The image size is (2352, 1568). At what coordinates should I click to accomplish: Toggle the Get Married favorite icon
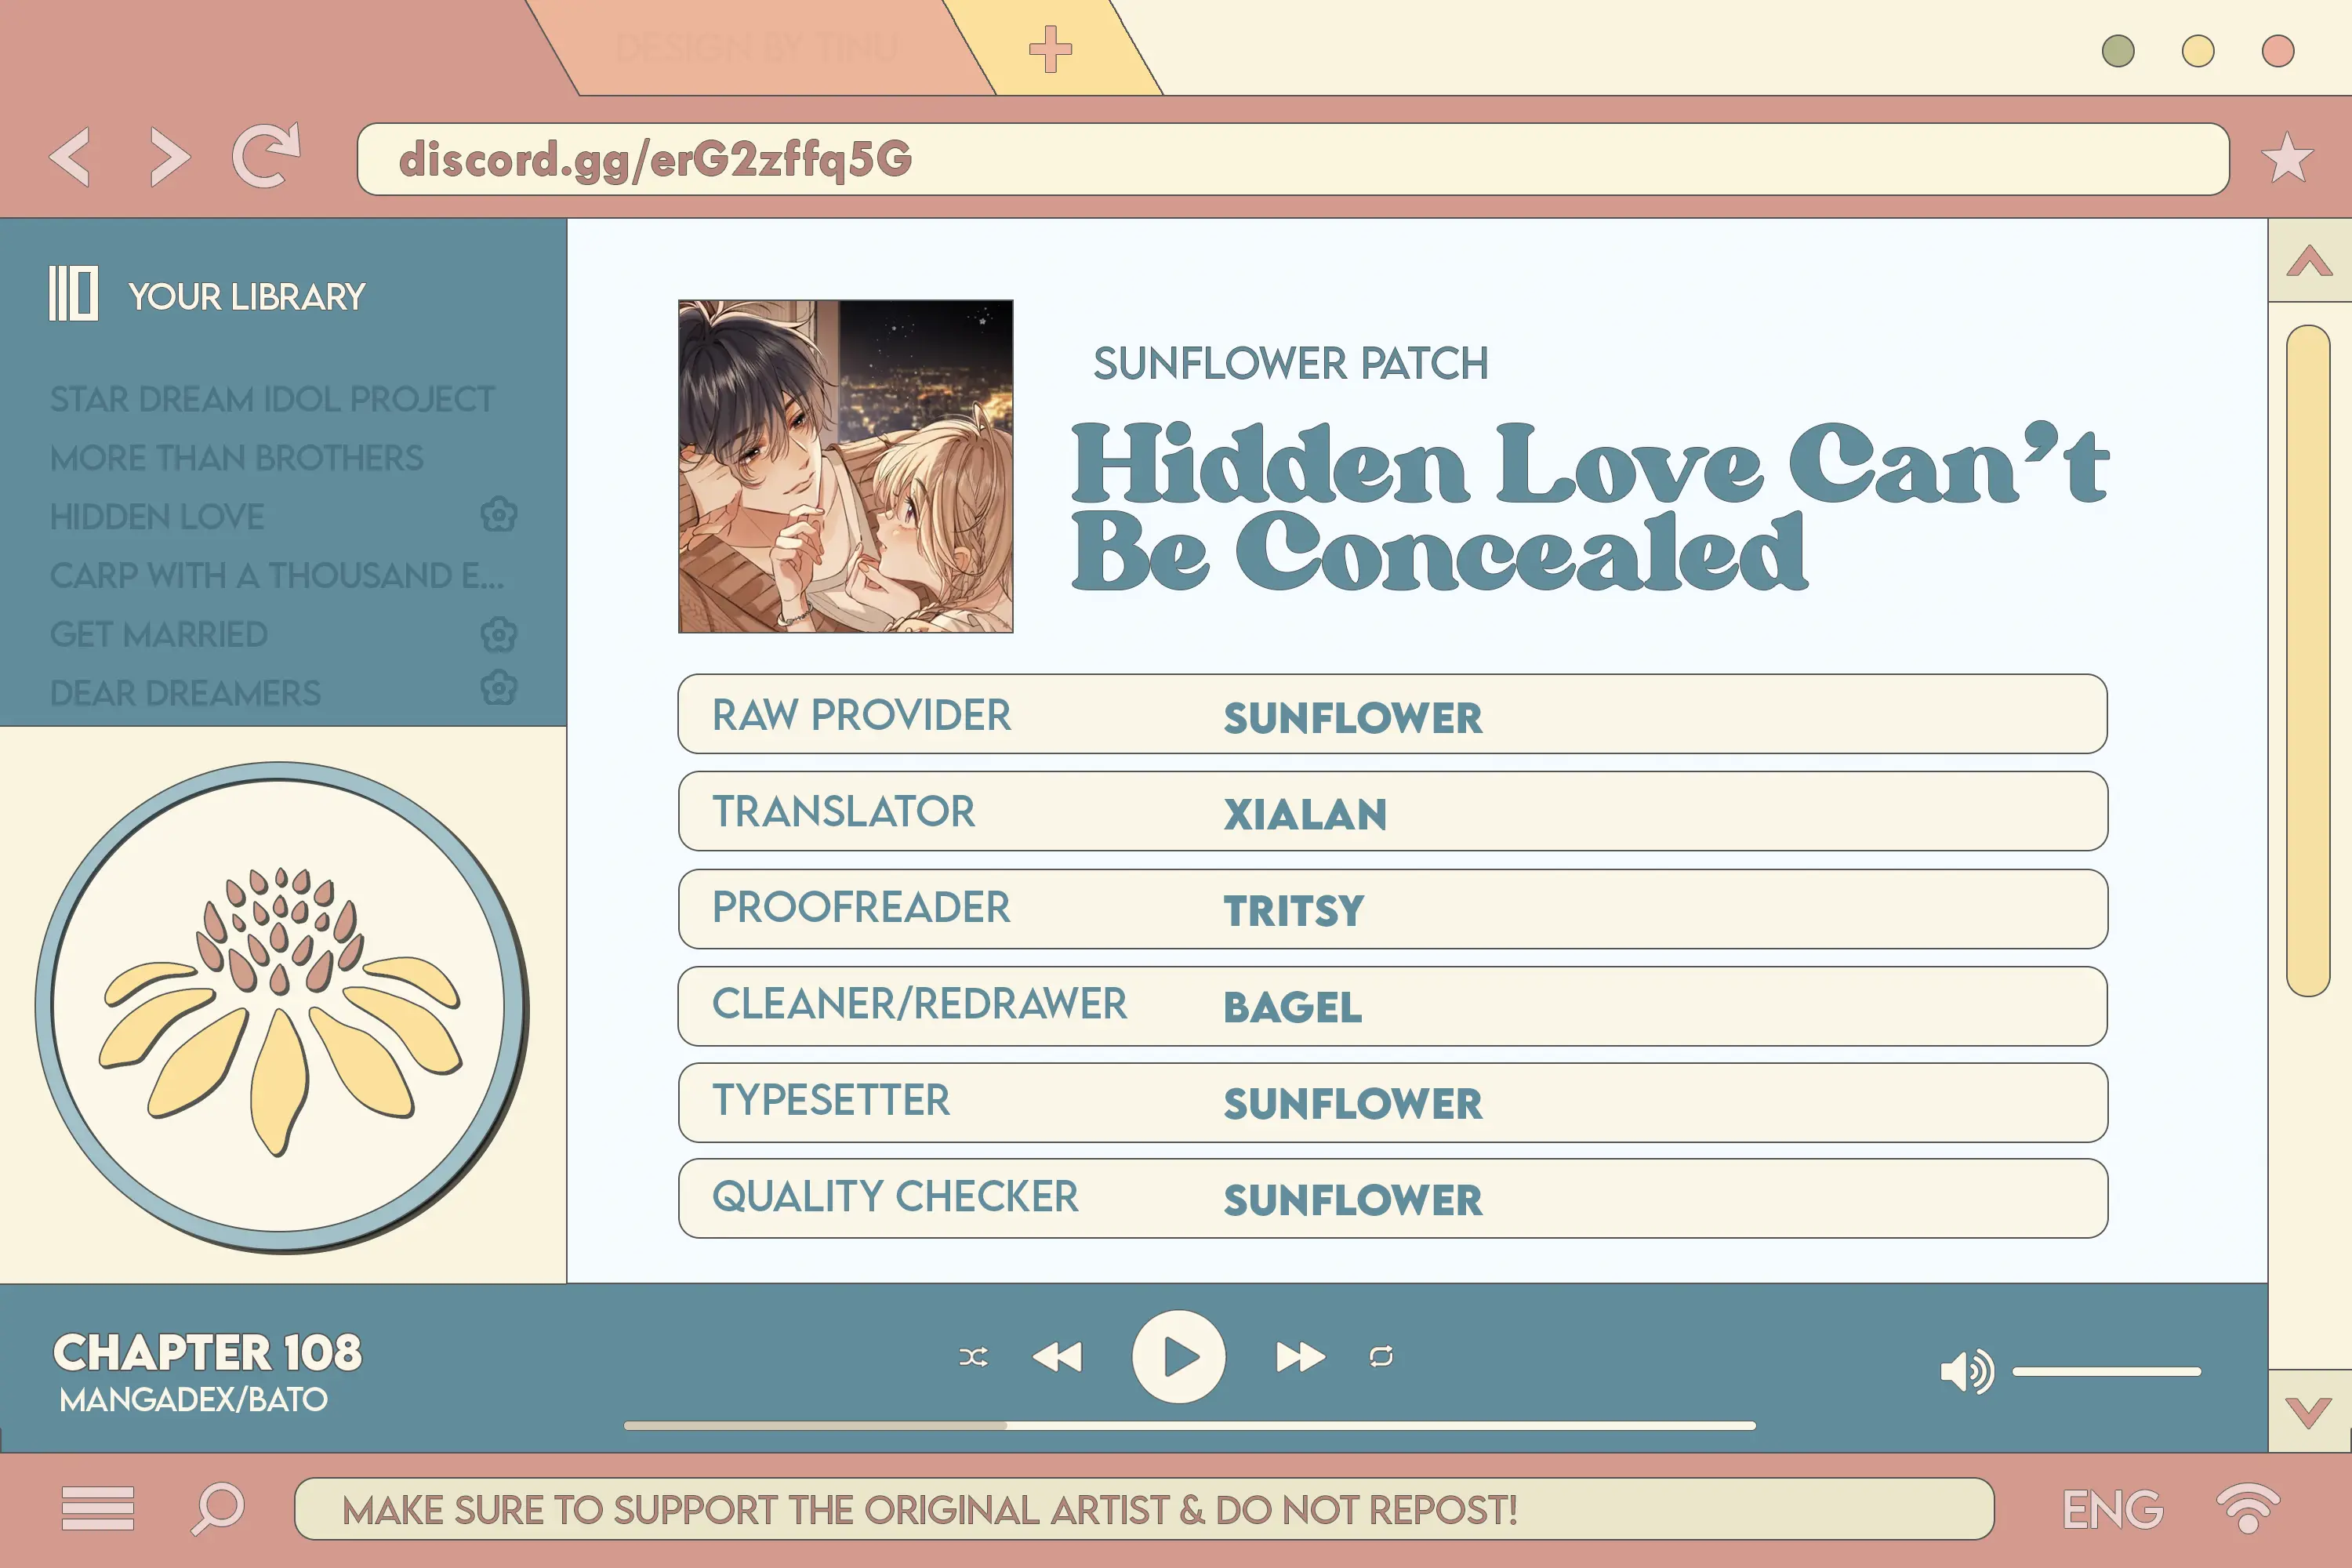click(497, 633)
